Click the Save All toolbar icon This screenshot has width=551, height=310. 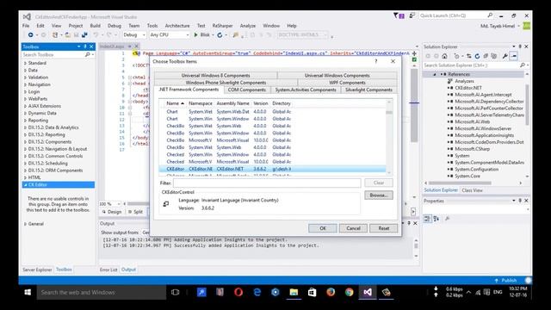[84, 34]
